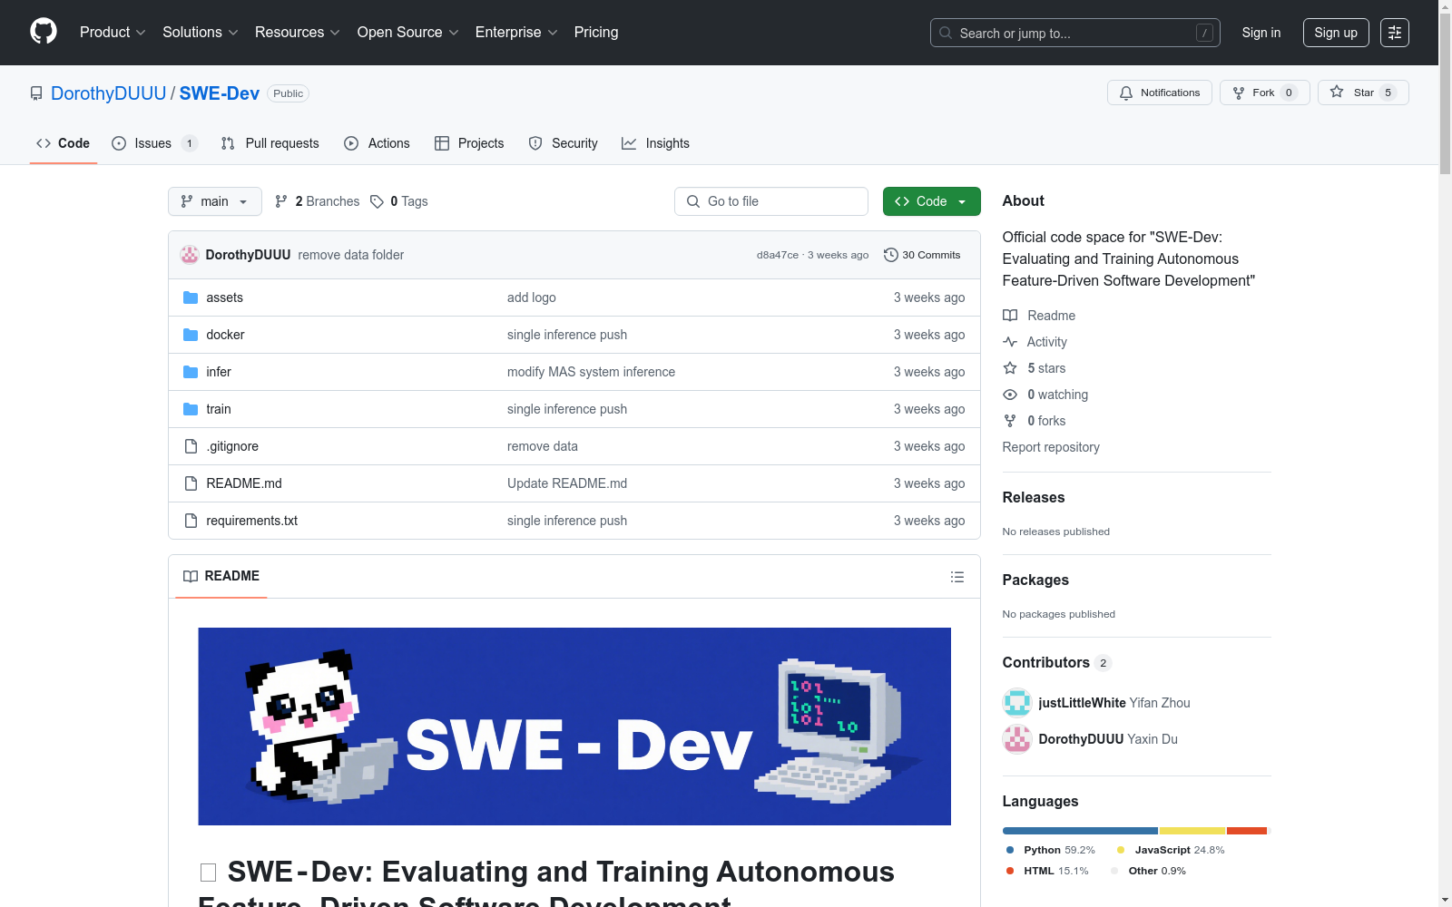Click the HTML red-orange segment of language bar

click(1247, 831)
